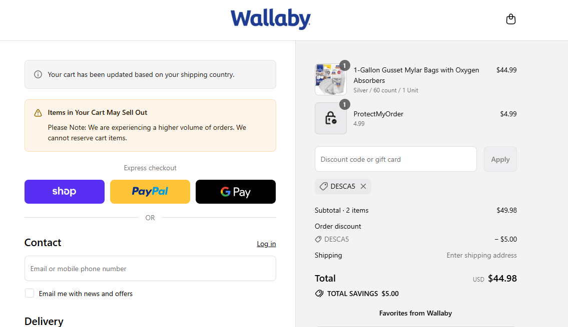
Task: Click the discount tag icon beside DESCA5
Action: pos(323,186)
